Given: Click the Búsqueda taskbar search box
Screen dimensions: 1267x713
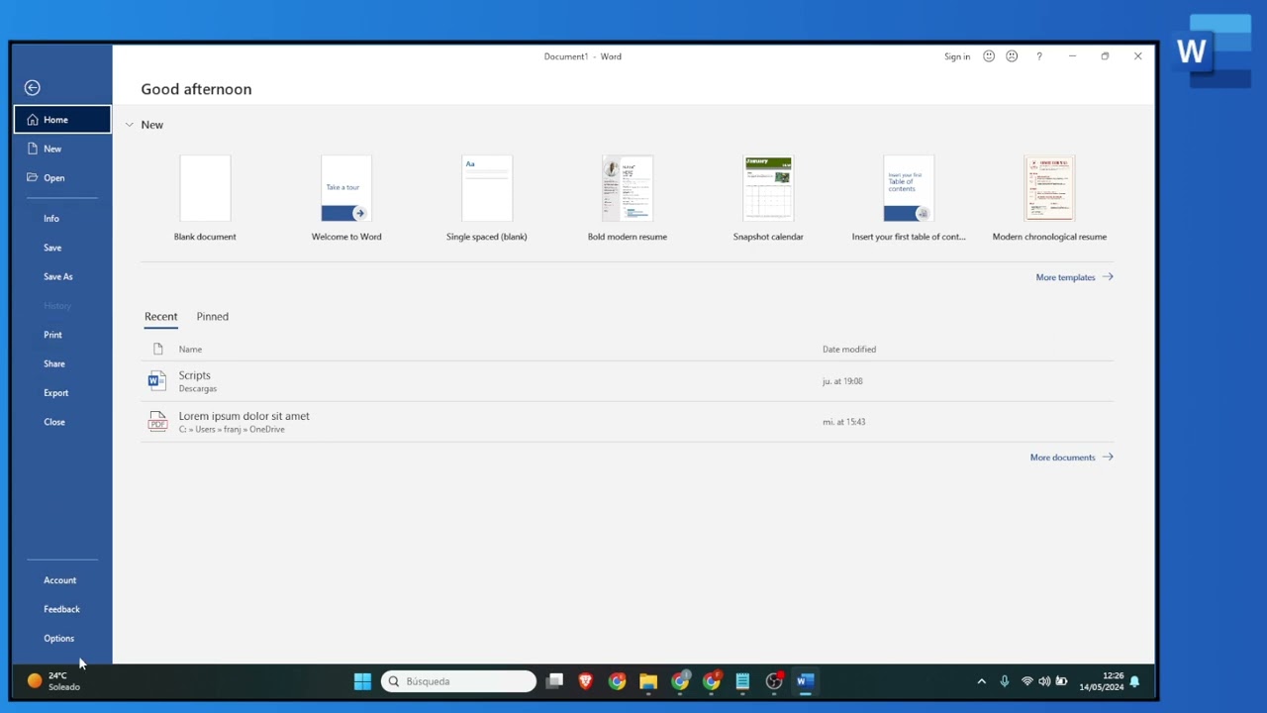Looking at the screenshot, I should click(459, 681).
